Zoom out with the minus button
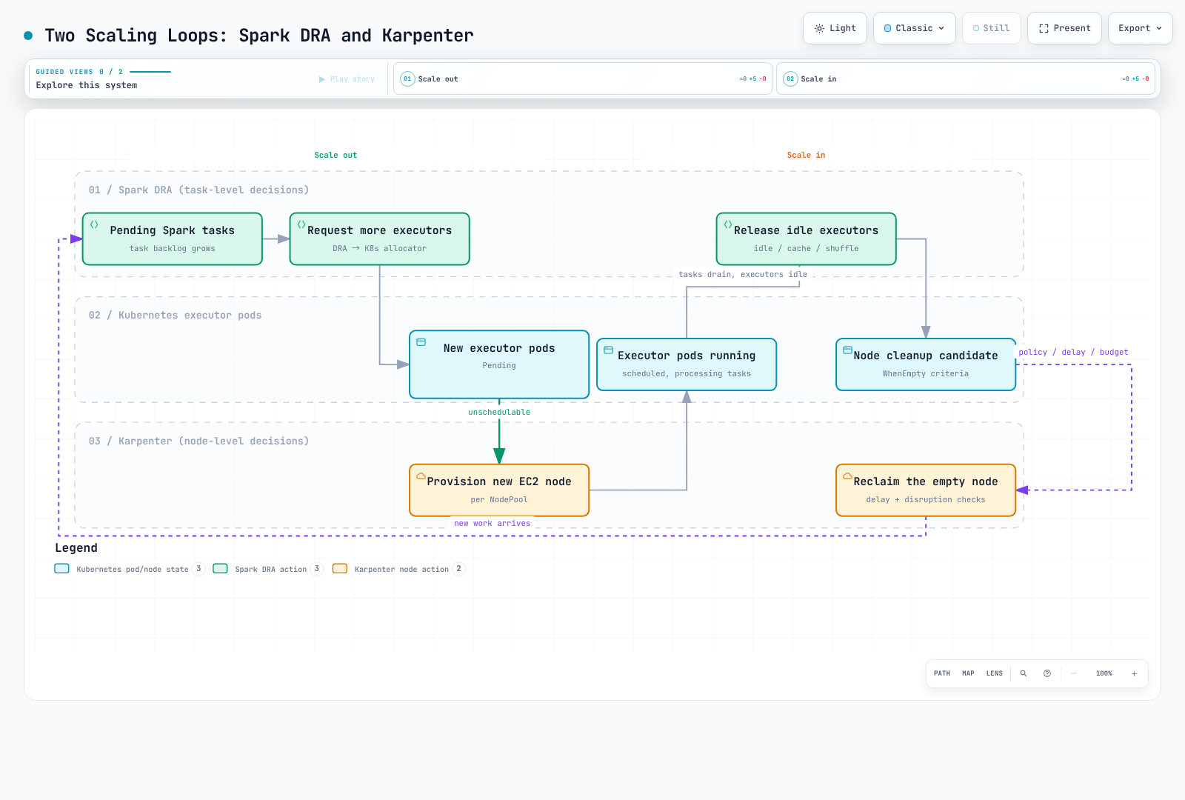The height and width of the screenshot is (800, 1185). (x=1073, y=673)
